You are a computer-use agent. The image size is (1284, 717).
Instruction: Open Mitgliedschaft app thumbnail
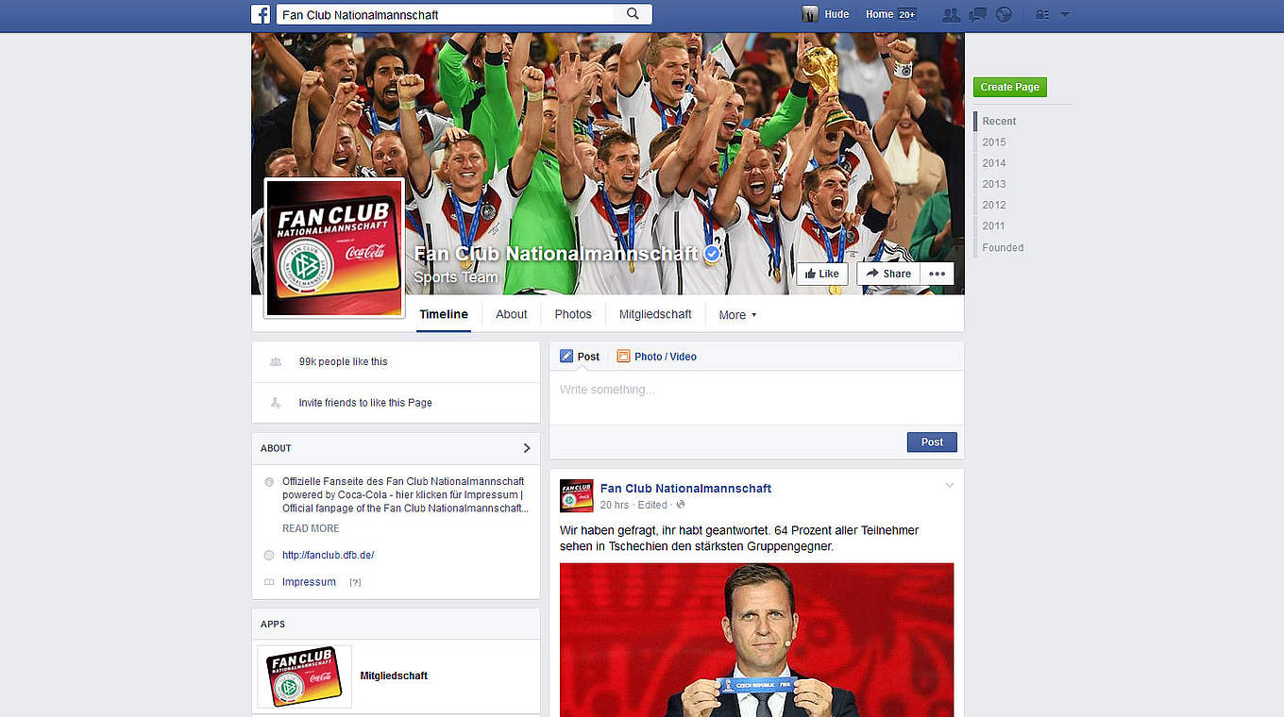[305, 676]
